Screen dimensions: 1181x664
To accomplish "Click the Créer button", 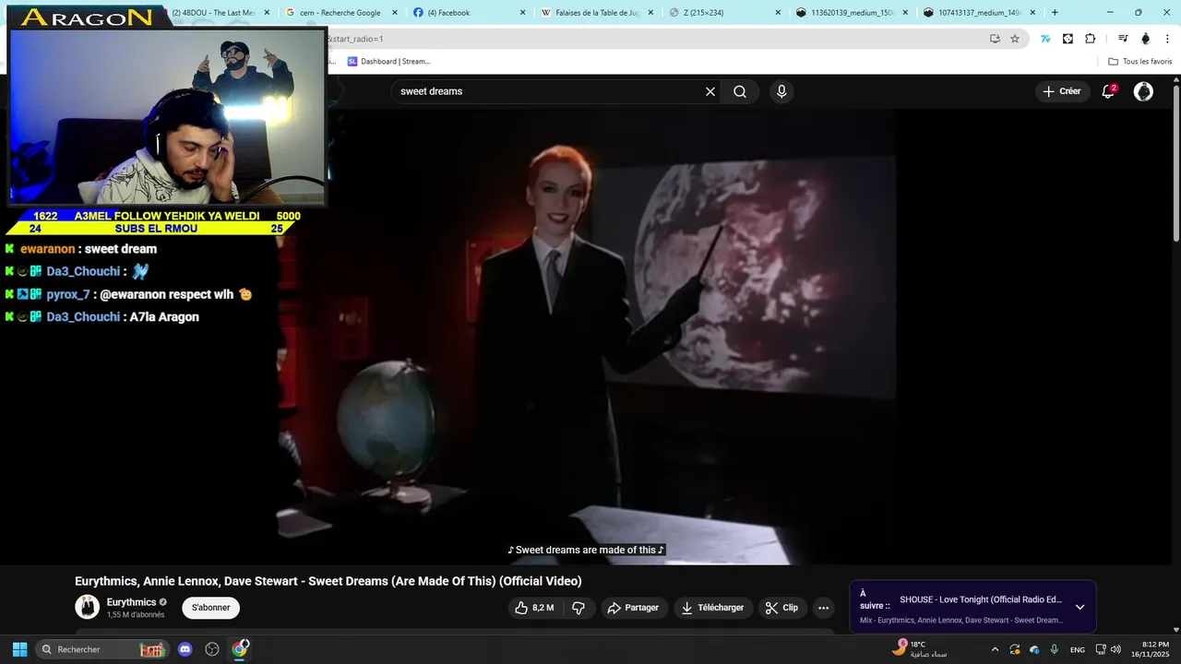I will (1062, 91).
